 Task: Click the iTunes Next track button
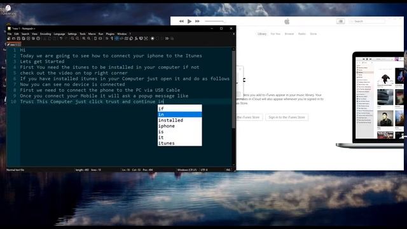(x=198, y=21)
